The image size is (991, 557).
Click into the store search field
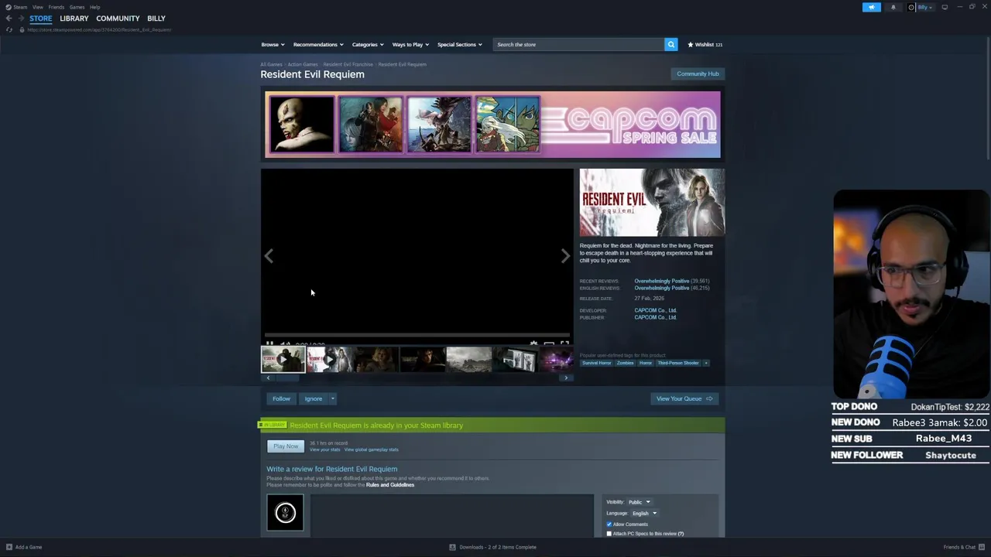click(x=578, y=44)
